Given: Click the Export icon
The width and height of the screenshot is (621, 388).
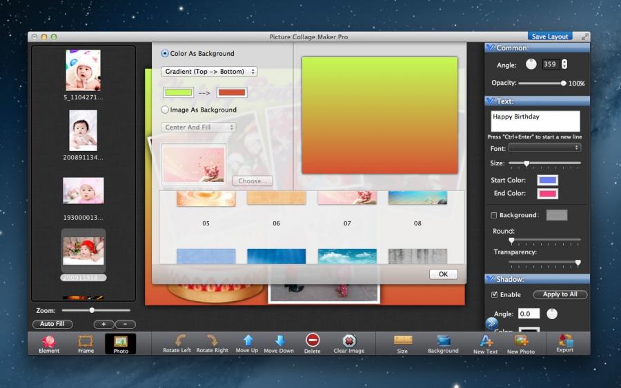Looking at the screenshot, I should pyautogui.click(x=565, y=340).
